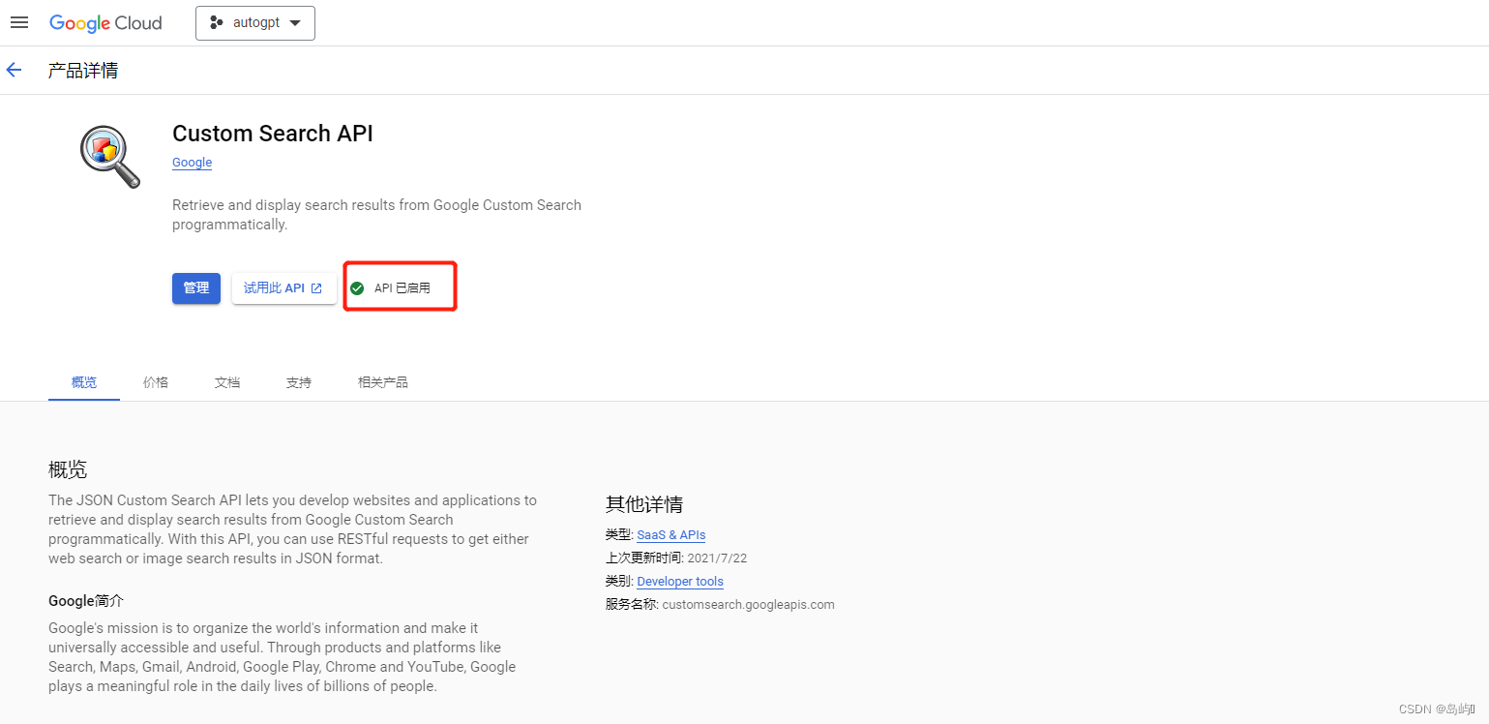Screen dimensions: 1489x724
Task: Click the Custom Search API title
Action: [273, 134]
